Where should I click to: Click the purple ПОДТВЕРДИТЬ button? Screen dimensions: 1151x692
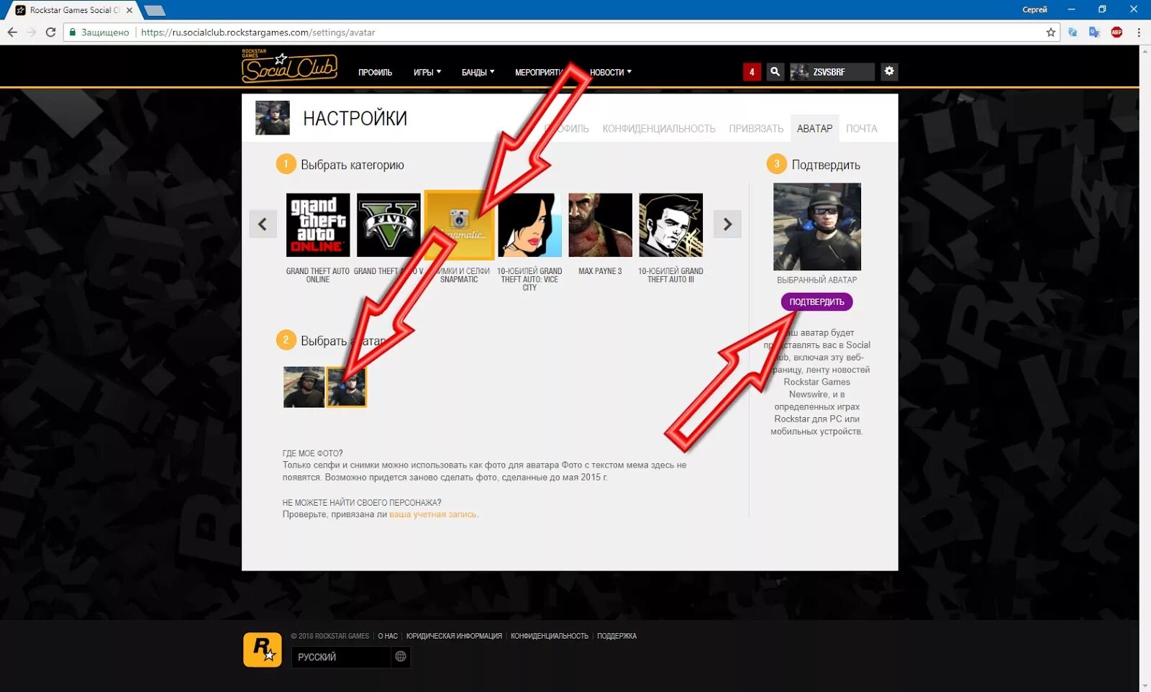(816, 301)
